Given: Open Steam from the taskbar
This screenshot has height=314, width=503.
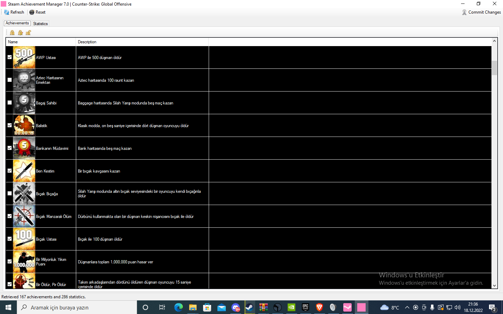Looking at the screenshot, I should (x=250, y=307).
